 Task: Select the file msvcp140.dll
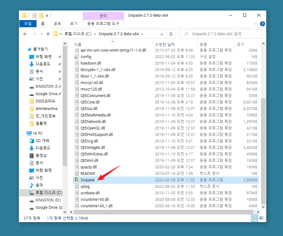click(92, 83)
